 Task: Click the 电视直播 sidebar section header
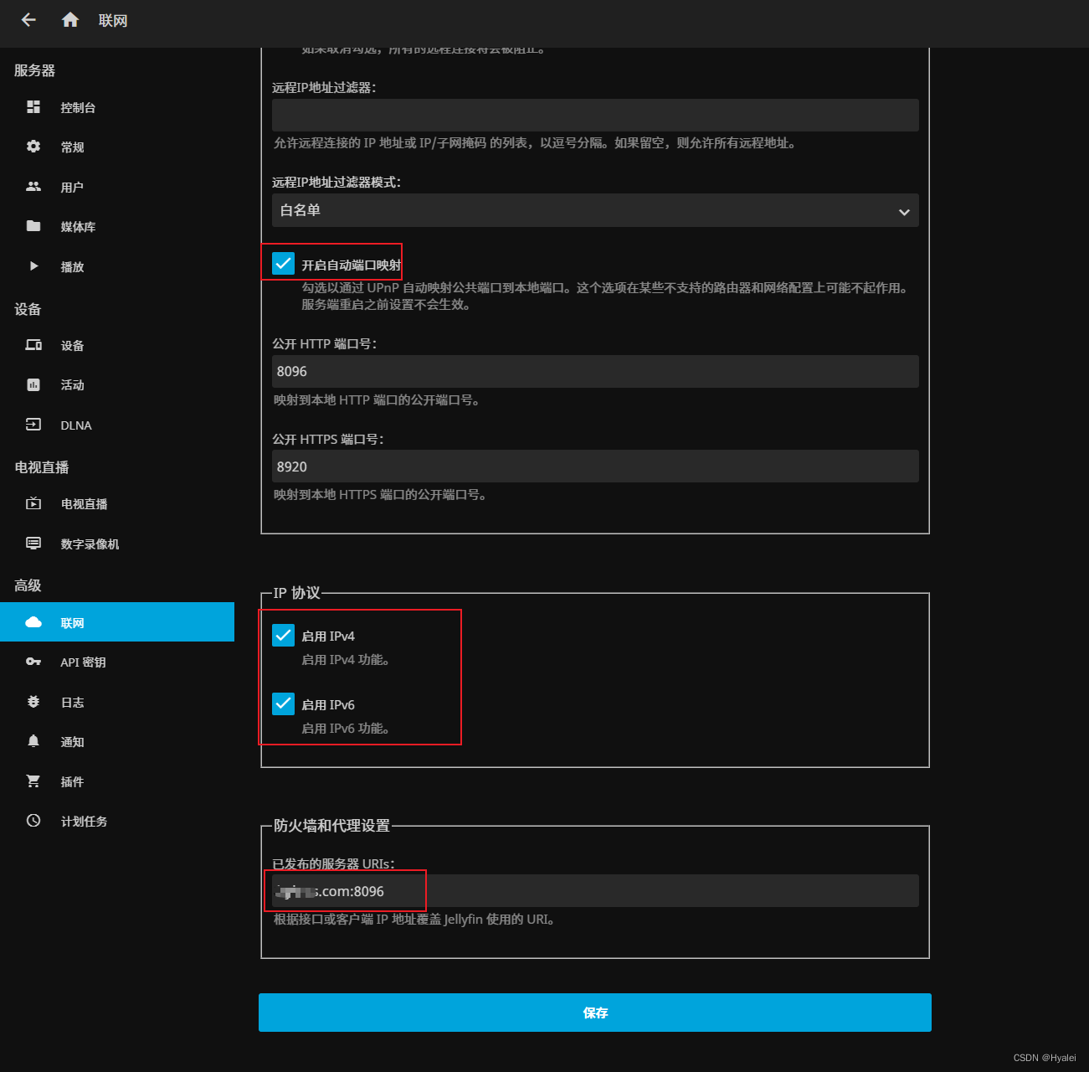coord(42,467)
